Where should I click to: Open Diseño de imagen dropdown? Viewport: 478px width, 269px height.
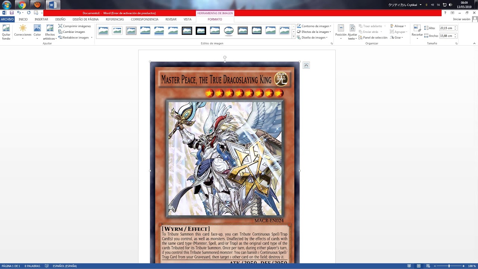pyautogui.click(x=312, y=37)
